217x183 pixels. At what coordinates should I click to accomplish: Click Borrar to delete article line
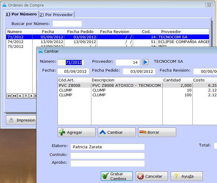pyautogui.click(x=157, y=132)
